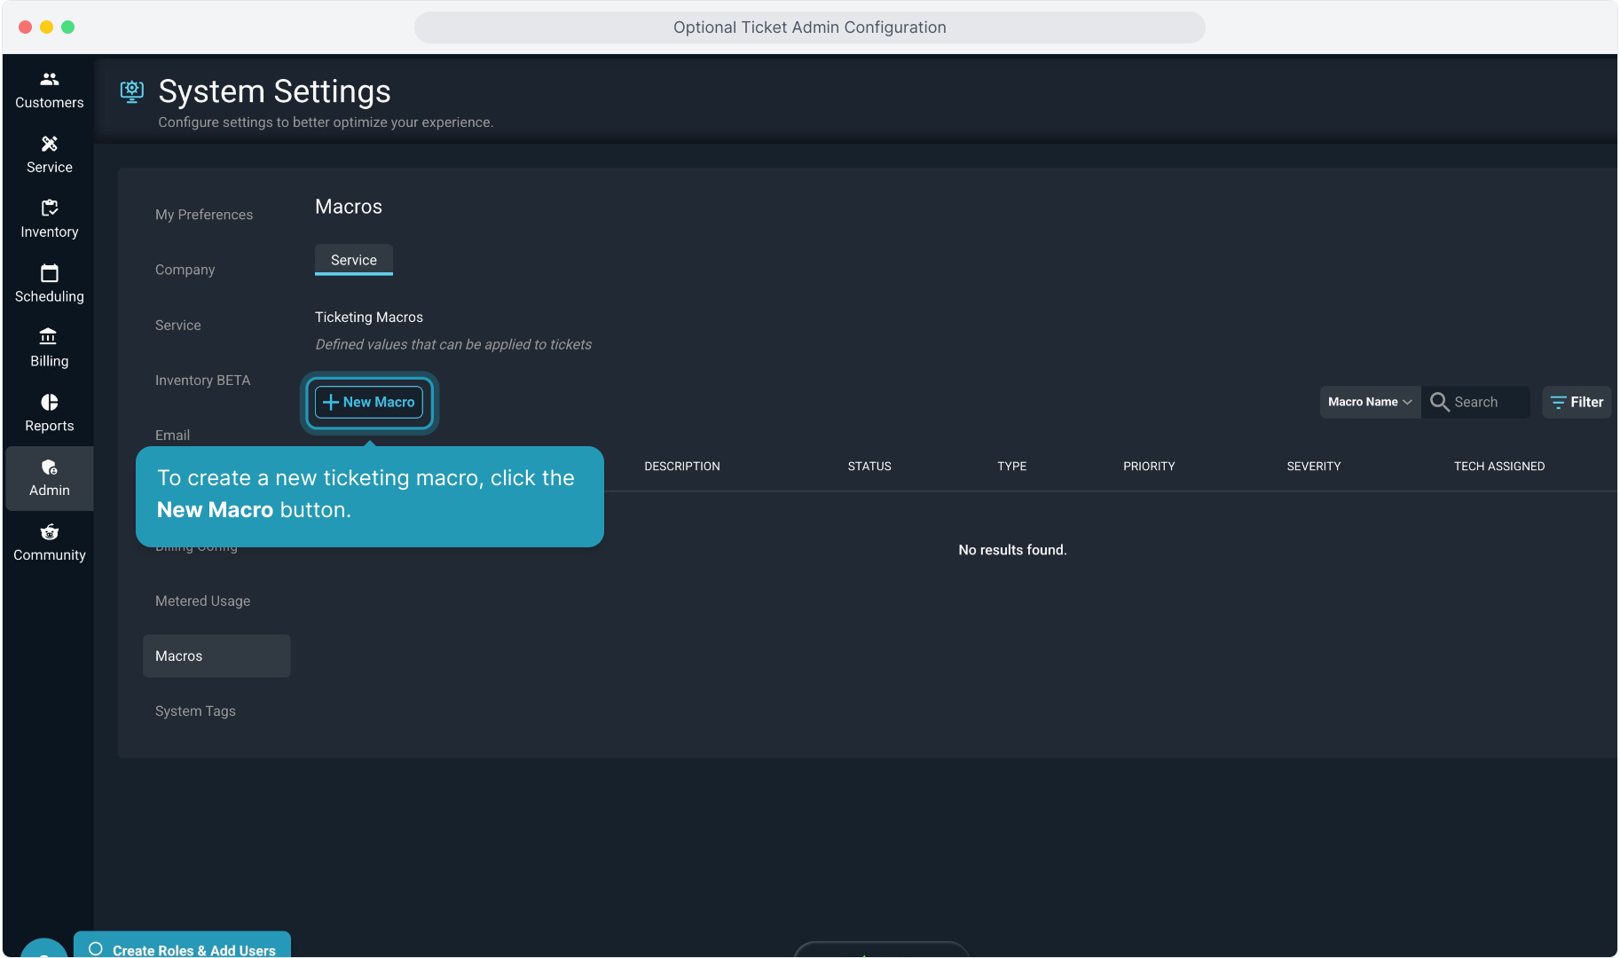Select My Preferences in settings menu
This screenshot has width=1620, height=958.
204,215
